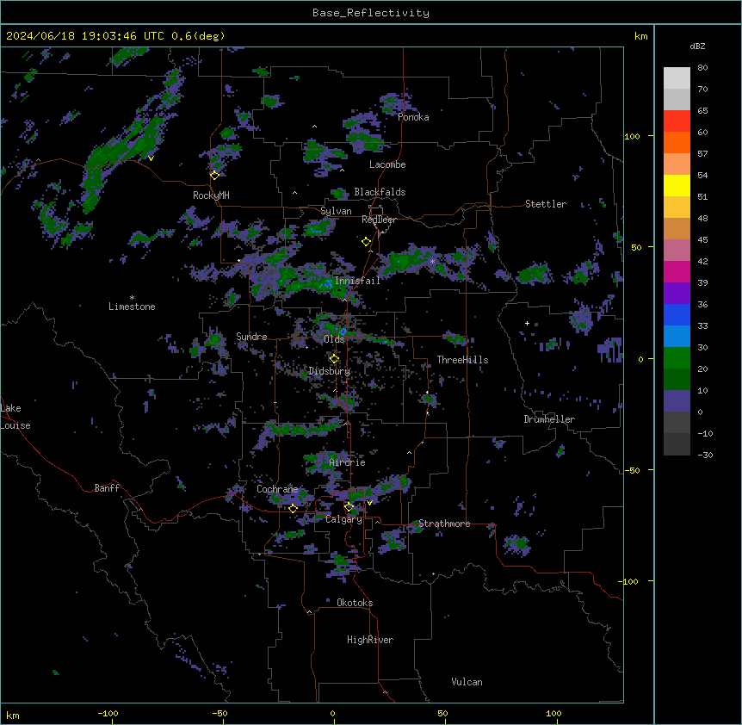The image size is (742, 725).
Task: Click the Lake Louise label
Action: [15, 417]
